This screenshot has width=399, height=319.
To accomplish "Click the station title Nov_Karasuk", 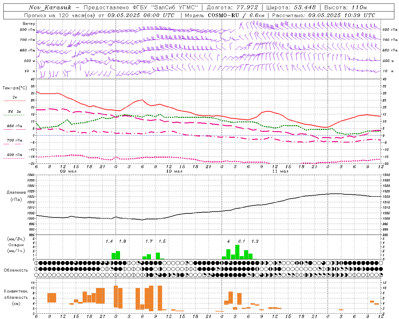I will pyautogui.click(x=50, y=7).
